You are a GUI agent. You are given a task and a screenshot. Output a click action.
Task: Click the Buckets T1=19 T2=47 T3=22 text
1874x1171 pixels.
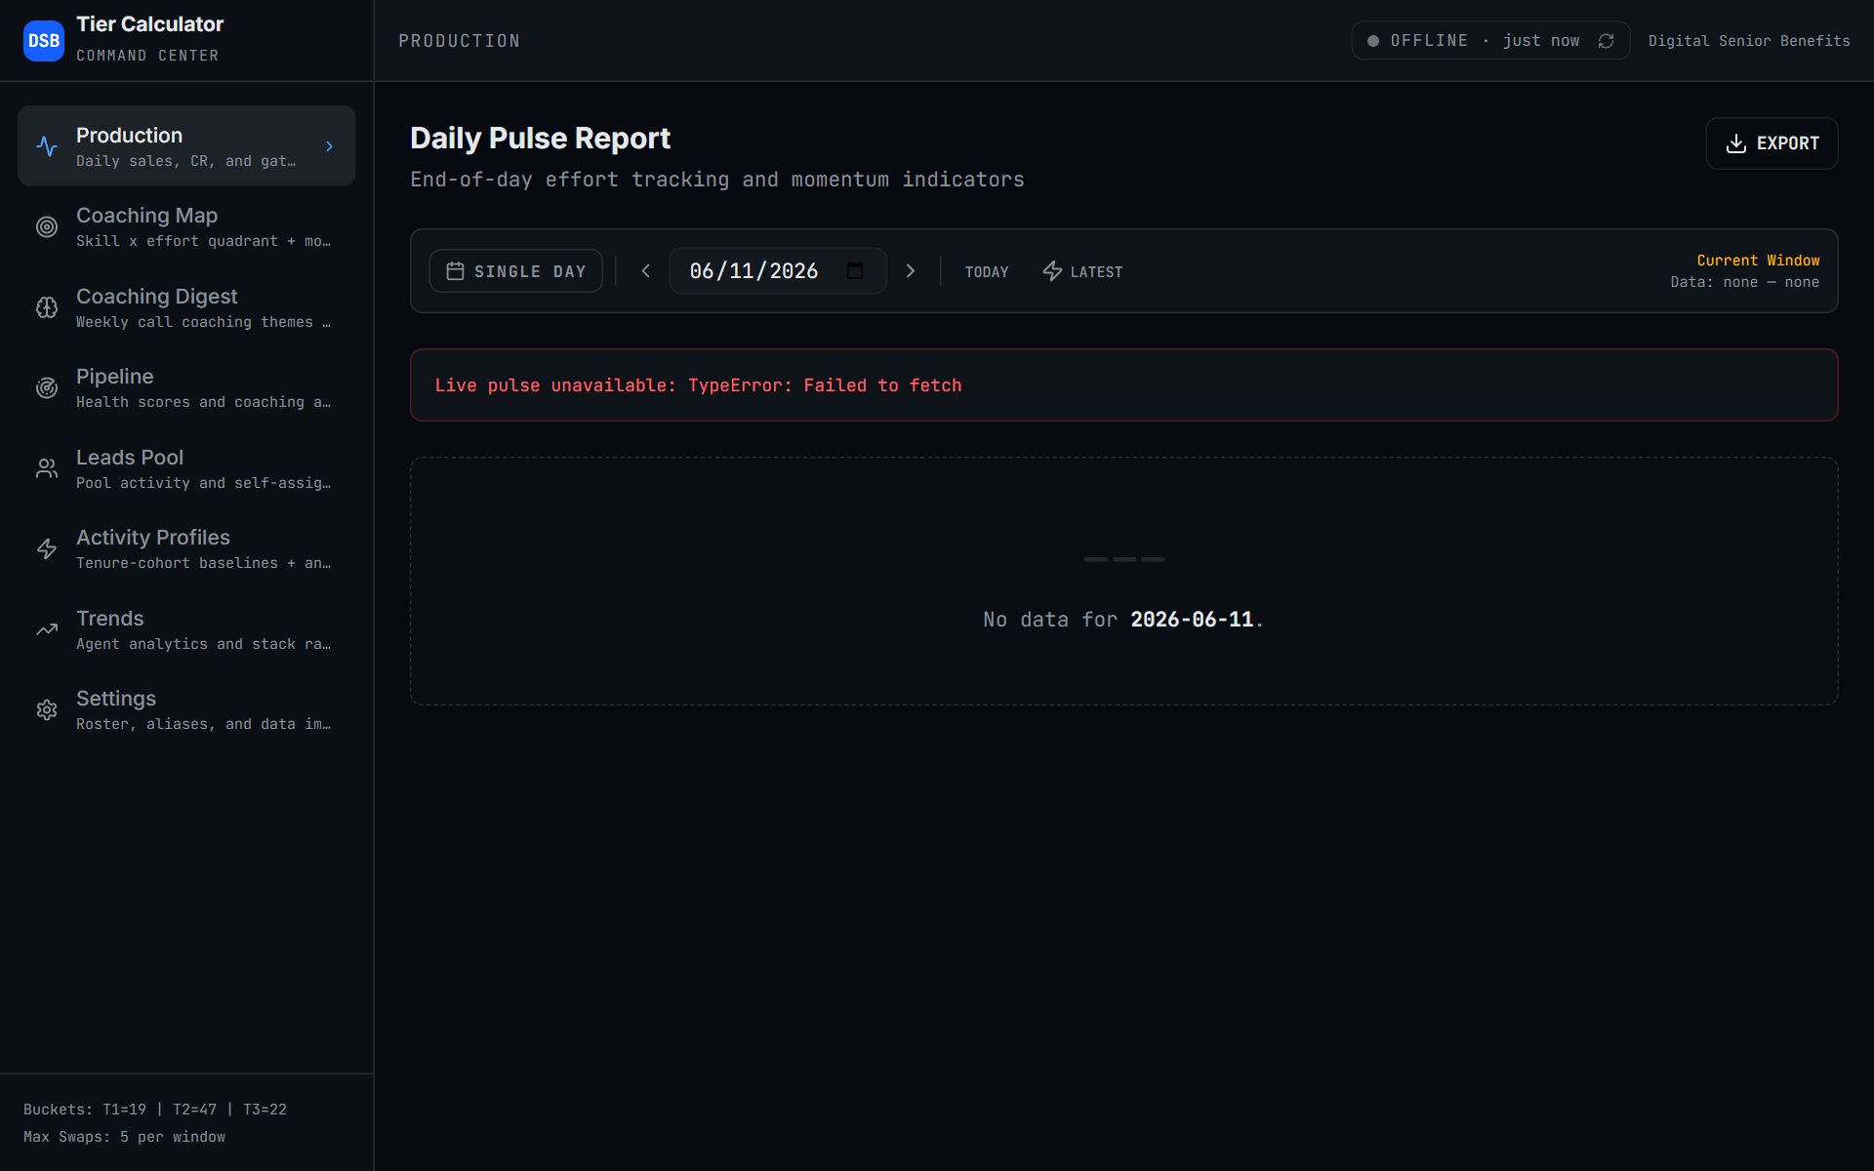click(x=155, y=1110)
